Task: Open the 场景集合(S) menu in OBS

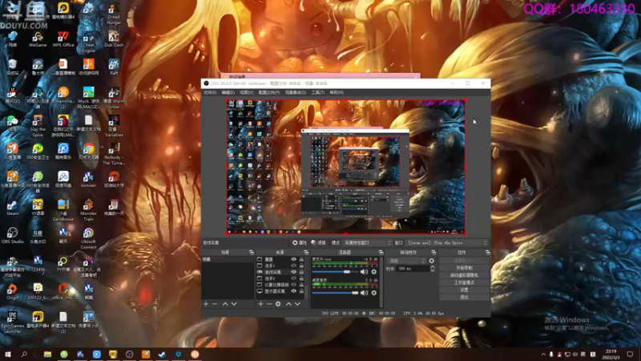Action: (x=295, y=92)
